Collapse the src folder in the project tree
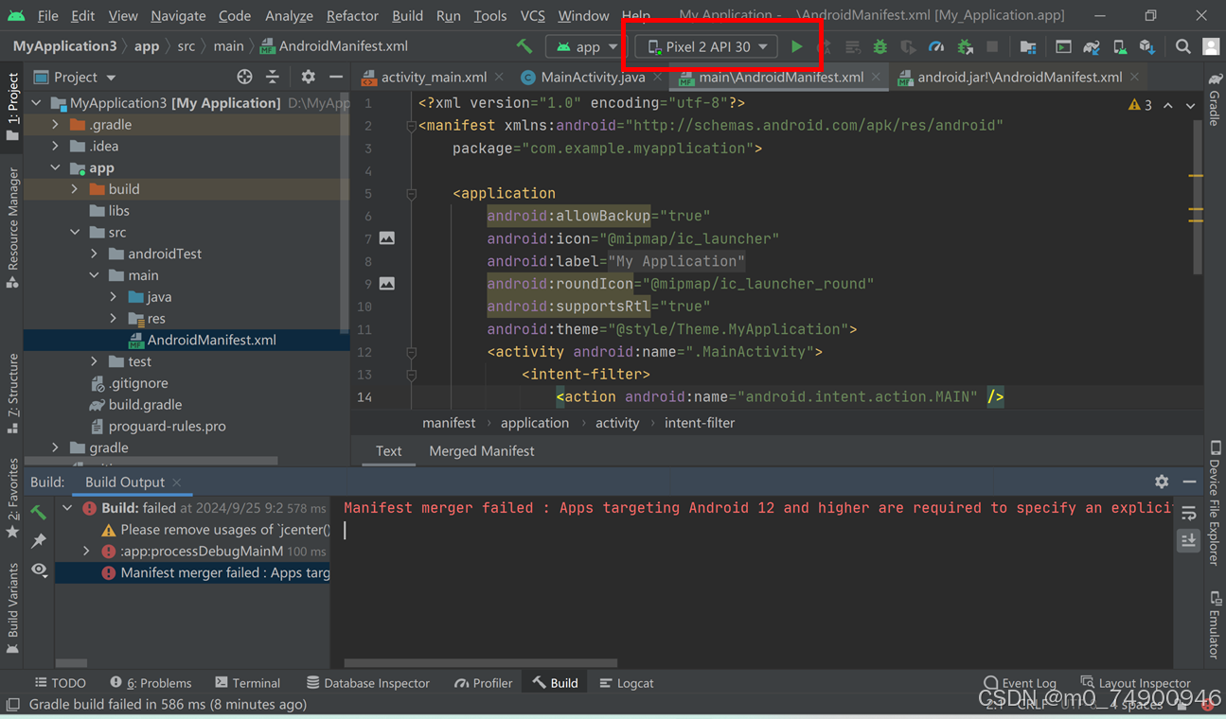The width and height of the screenshot is (1226, 719). (x=74, y=232)
